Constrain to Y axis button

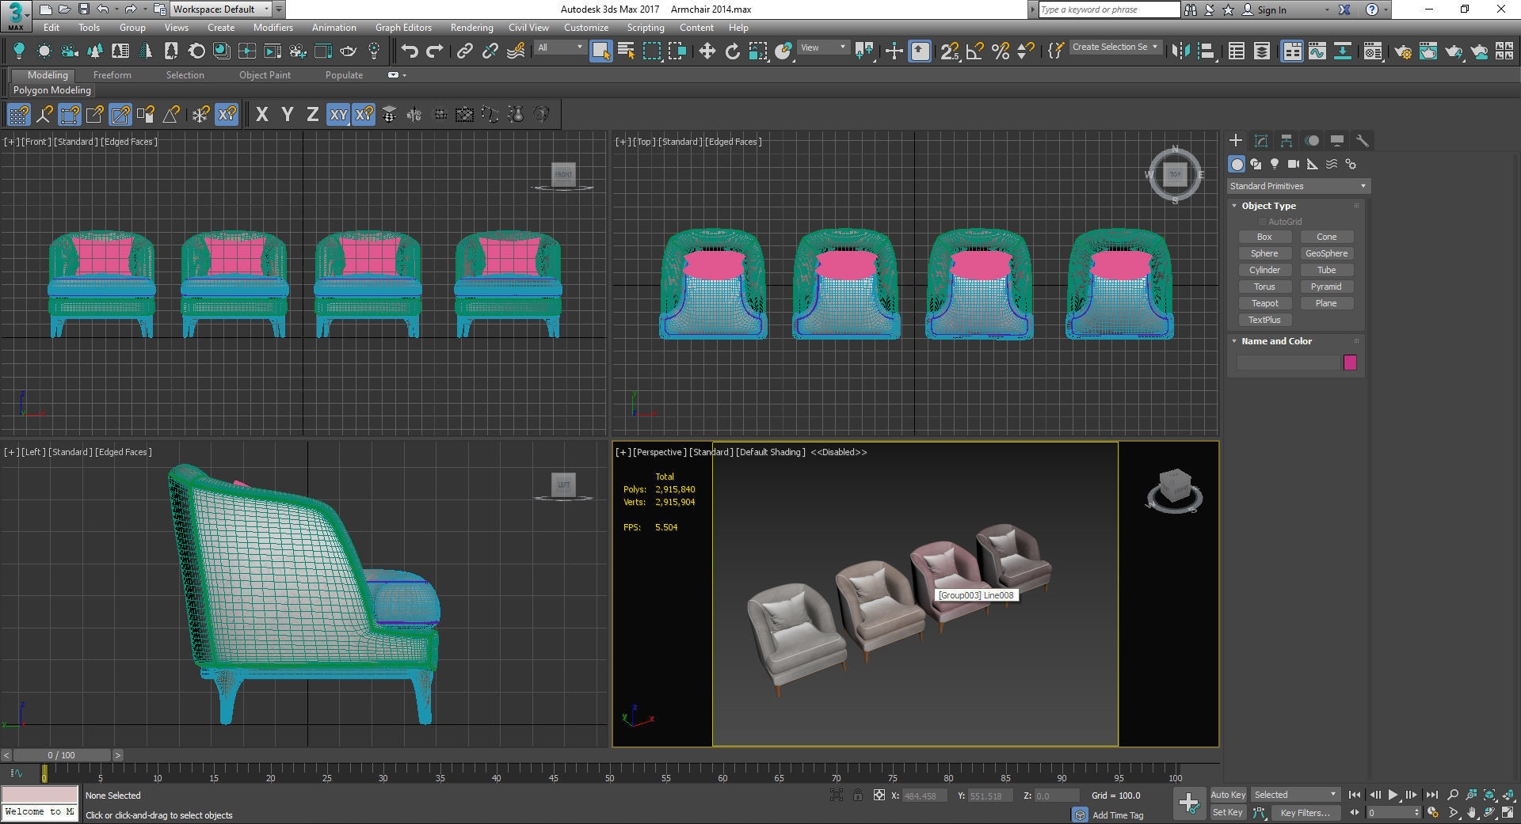click(288, 115)
